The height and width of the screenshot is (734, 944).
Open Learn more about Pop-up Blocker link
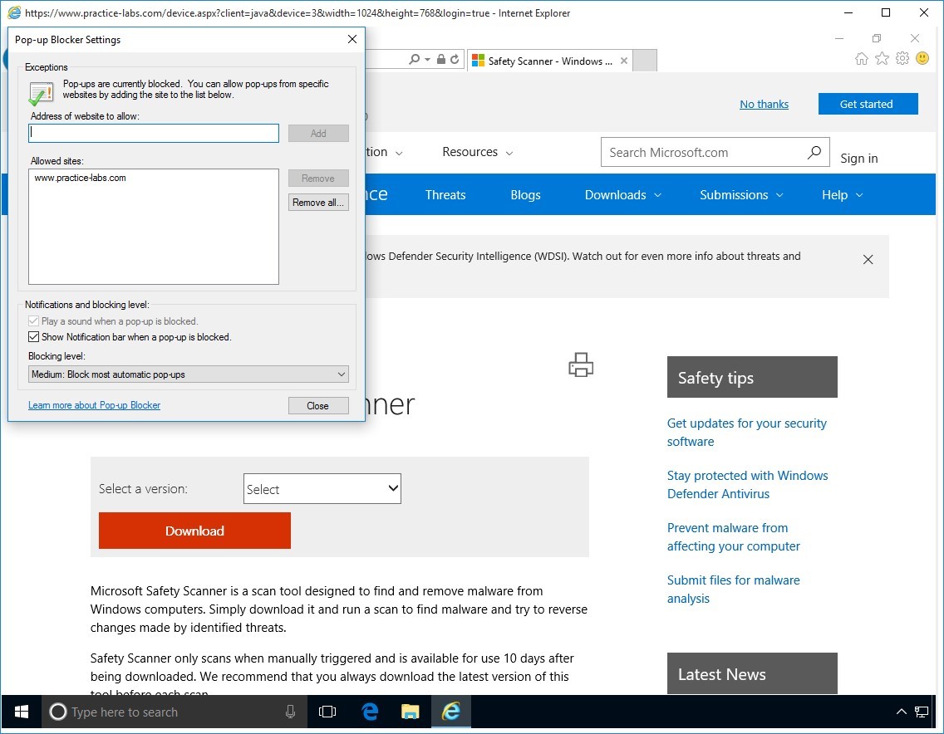(x=95, y=405)
